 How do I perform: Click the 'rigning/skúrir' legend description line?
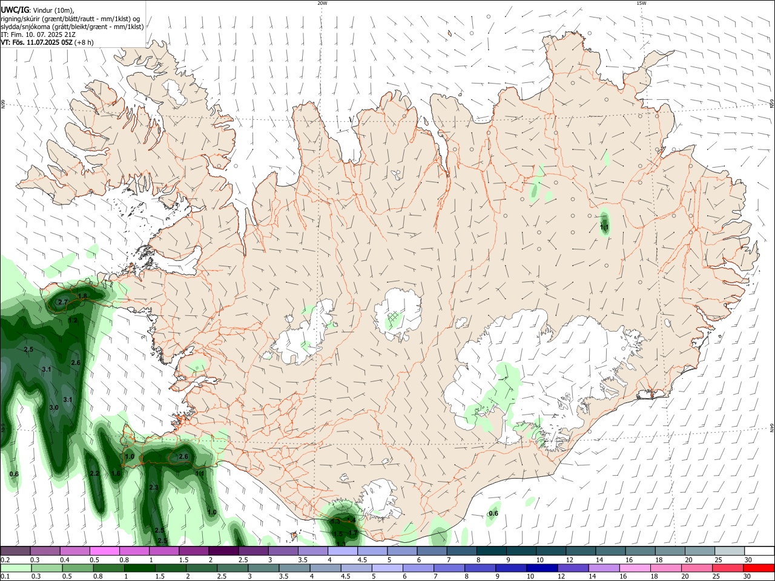tap(70, 18)
